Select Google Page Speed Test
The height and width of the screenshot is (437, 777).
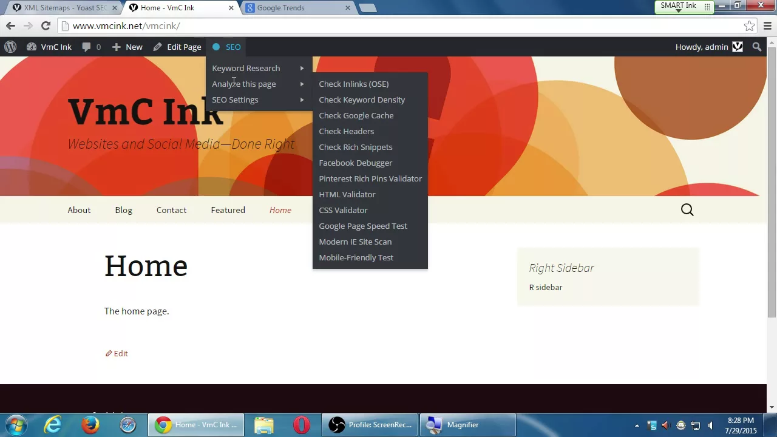[x=363, y=226]
